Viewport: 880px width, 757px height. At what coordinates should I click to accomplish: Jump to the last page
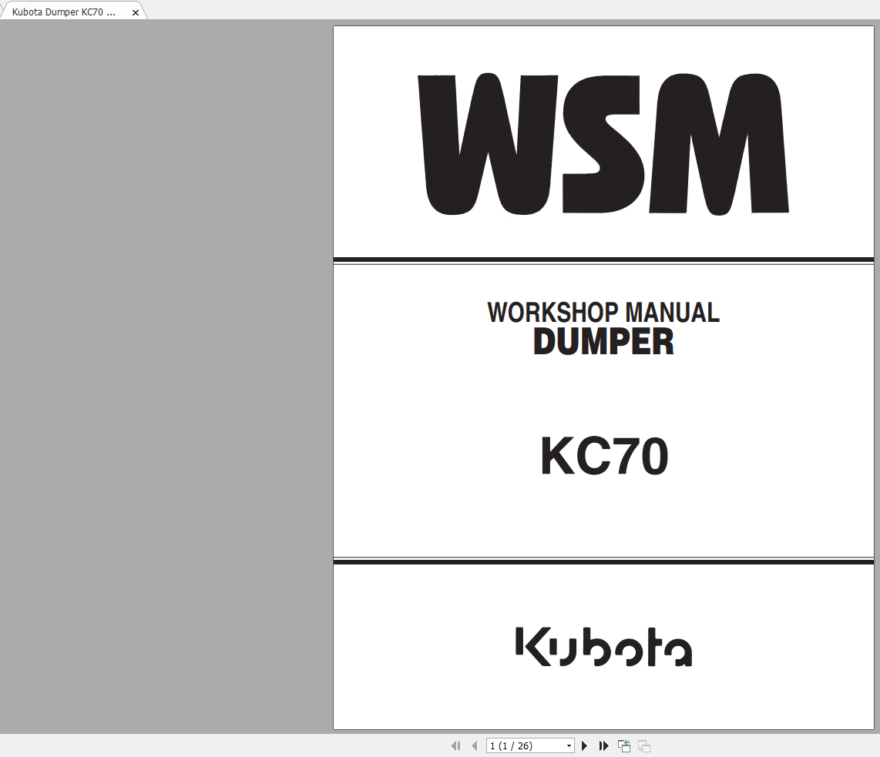pyautogui.click(x=603, y=745)
